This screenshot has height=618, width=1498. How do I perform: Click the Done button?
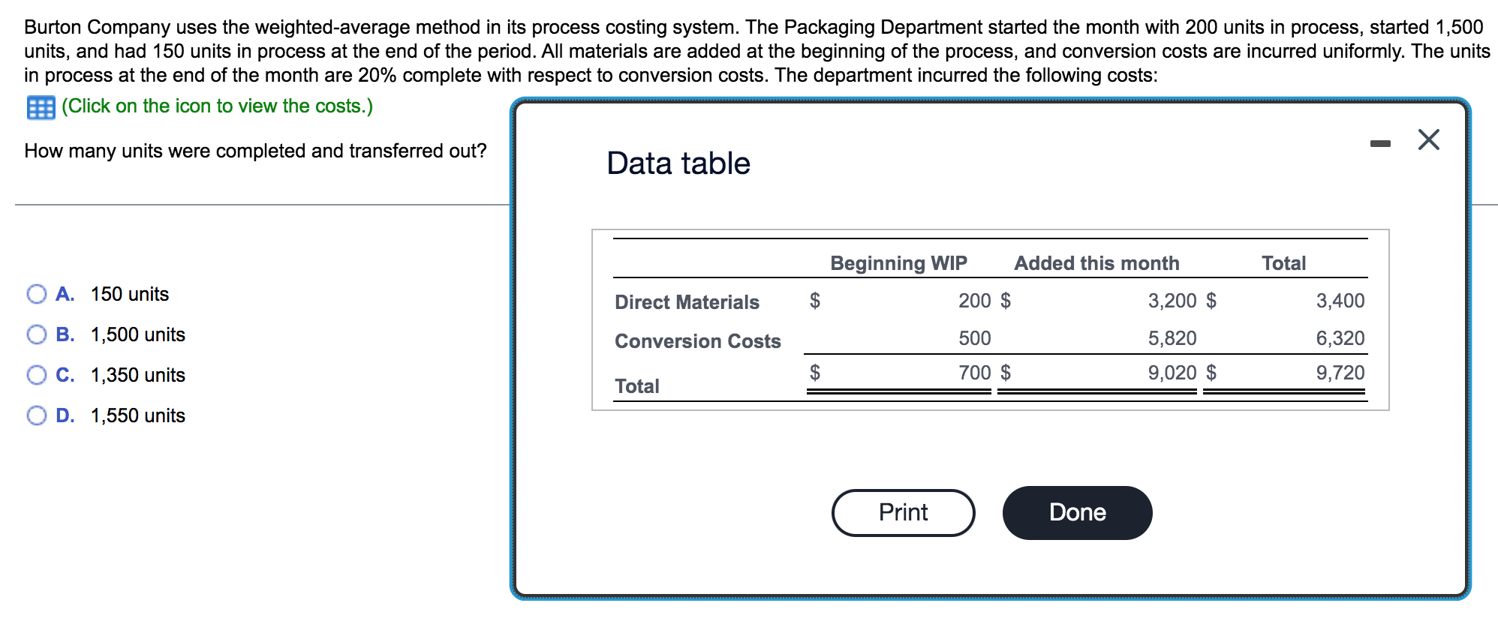pyautogui.click(x=1077, y=512)
